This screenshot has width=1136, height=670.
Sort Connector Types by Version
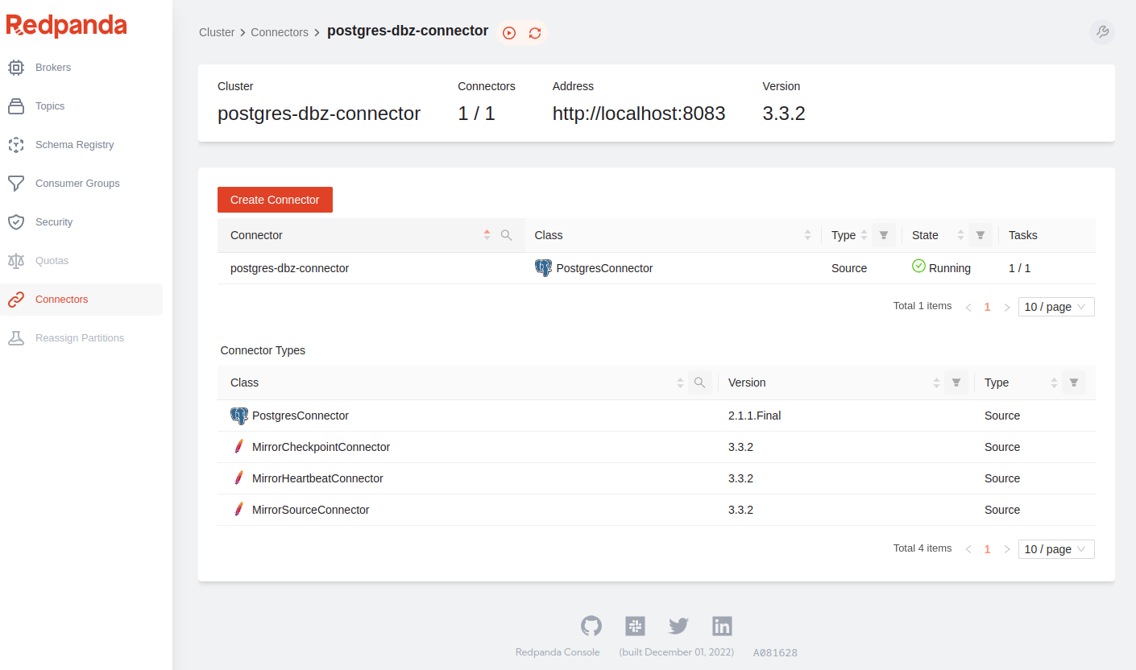click(x=936, y=383)
